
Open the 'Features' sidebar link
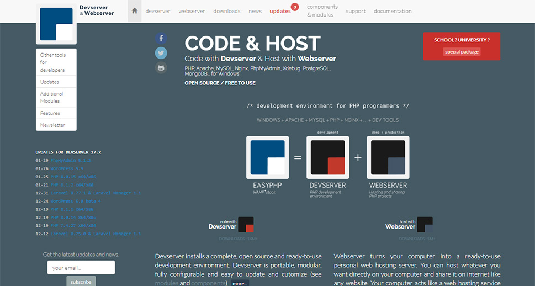(x=56, y=113)
